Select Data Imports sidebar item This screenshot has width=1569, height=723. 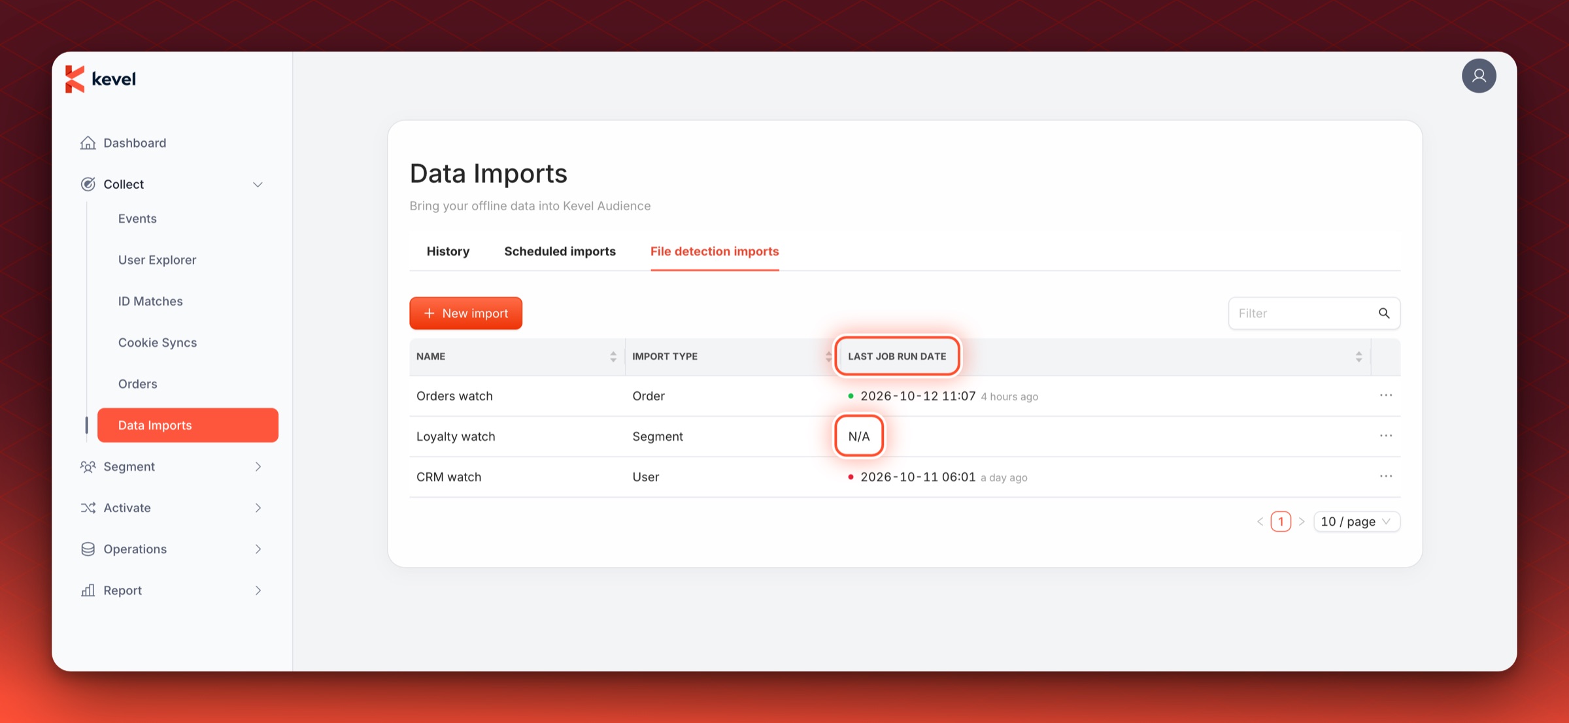click(x=188, y=425)
